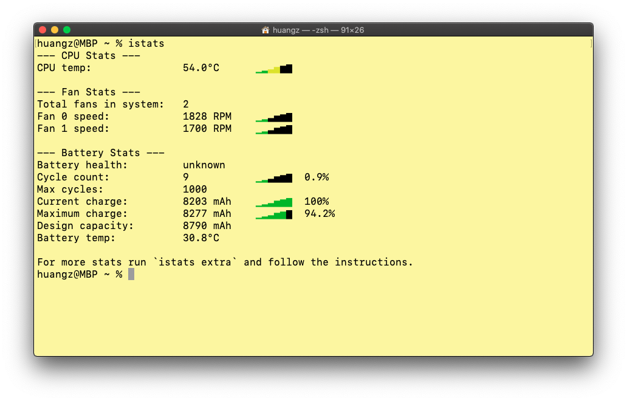Click the 1828 RPM fan speed value
The image size is (627, 401).
[x=207, y=117]
